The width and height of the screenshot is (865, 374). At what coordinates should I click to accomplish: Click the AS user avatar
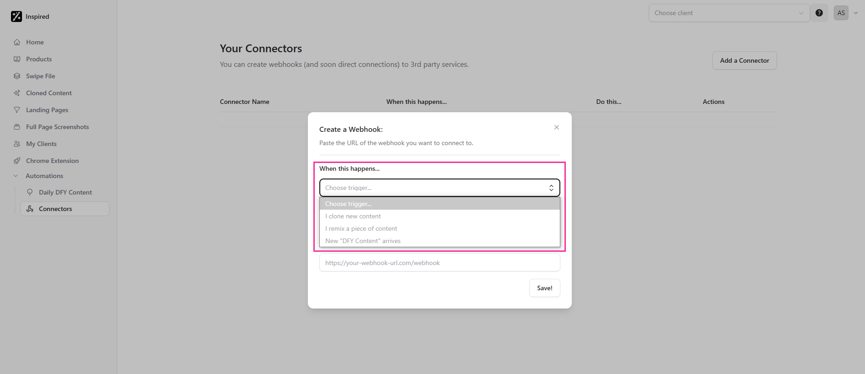(841, 13)
